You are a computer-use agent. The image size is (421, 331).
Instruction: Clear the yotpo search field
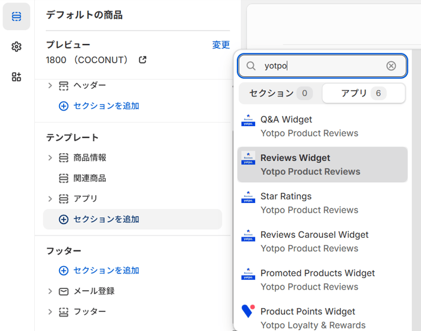[391, 65]
